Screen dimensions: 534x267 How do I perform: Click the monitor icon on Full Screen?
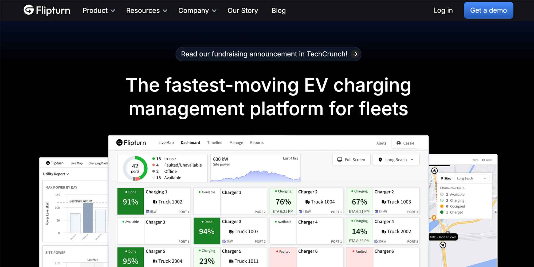tap(340, 160)
